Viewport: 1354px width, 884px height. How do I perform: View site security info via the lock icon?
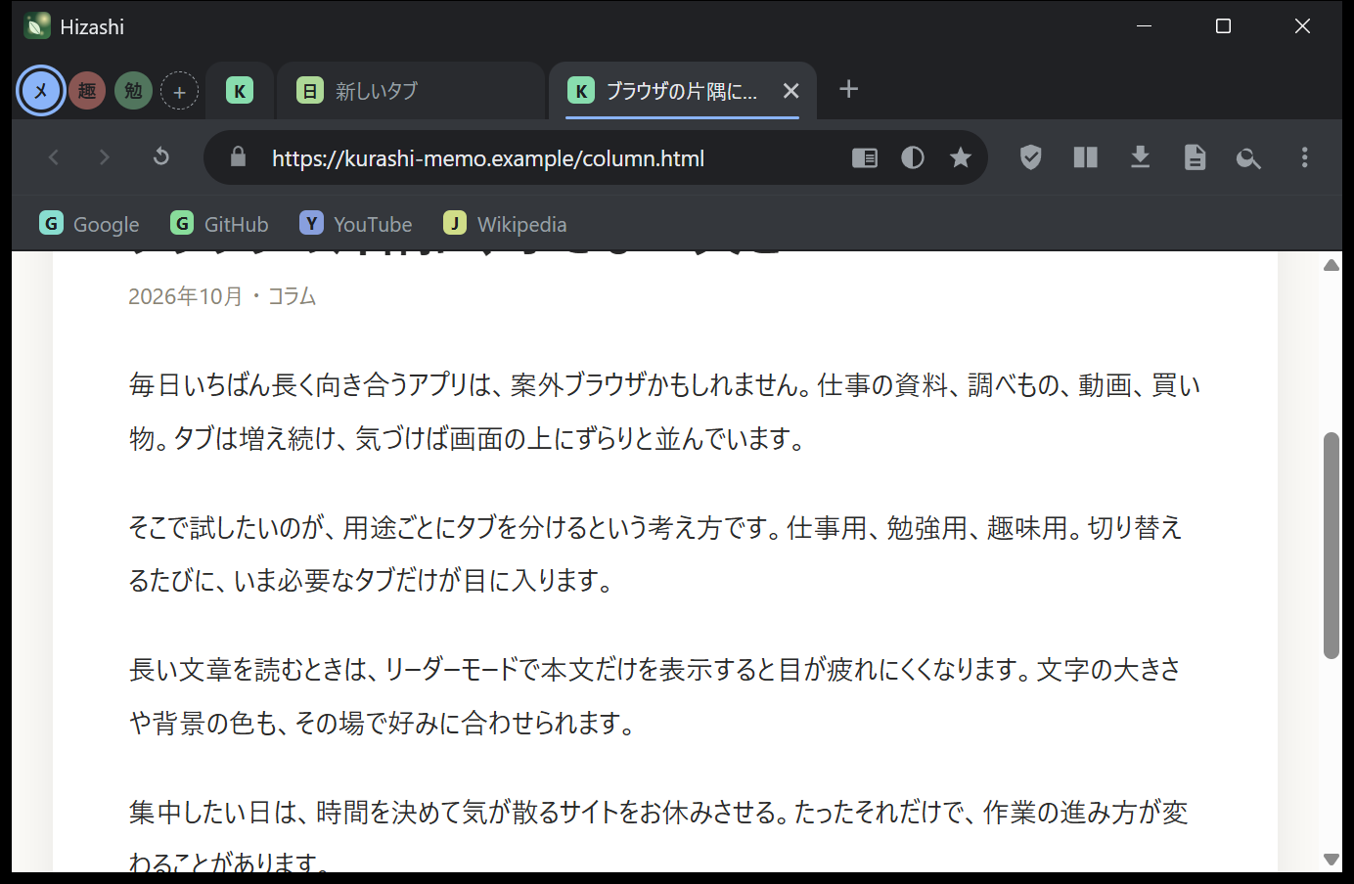[238, 157]
